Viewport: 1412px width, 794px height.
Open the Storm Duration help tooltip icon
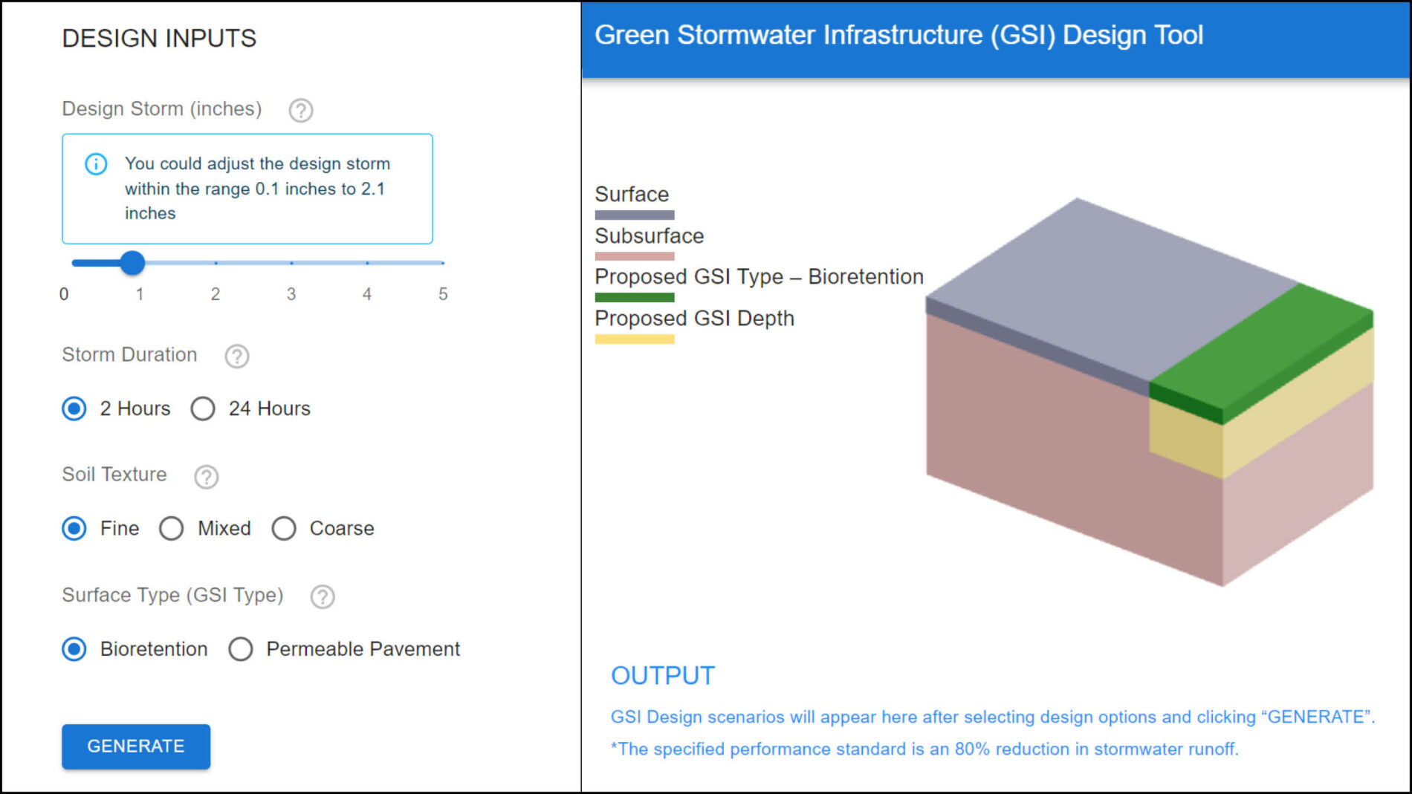pos(237,356)
